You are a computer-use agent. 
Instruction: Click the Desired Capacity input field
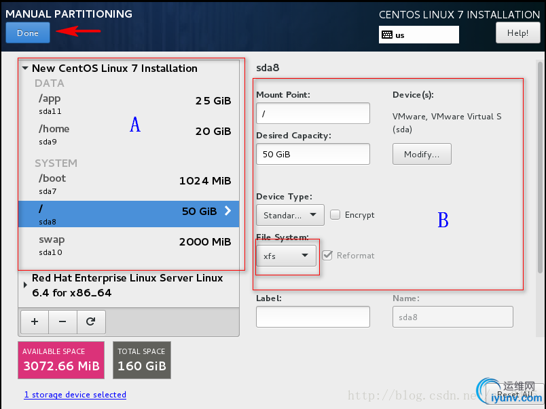click(313, 154)
